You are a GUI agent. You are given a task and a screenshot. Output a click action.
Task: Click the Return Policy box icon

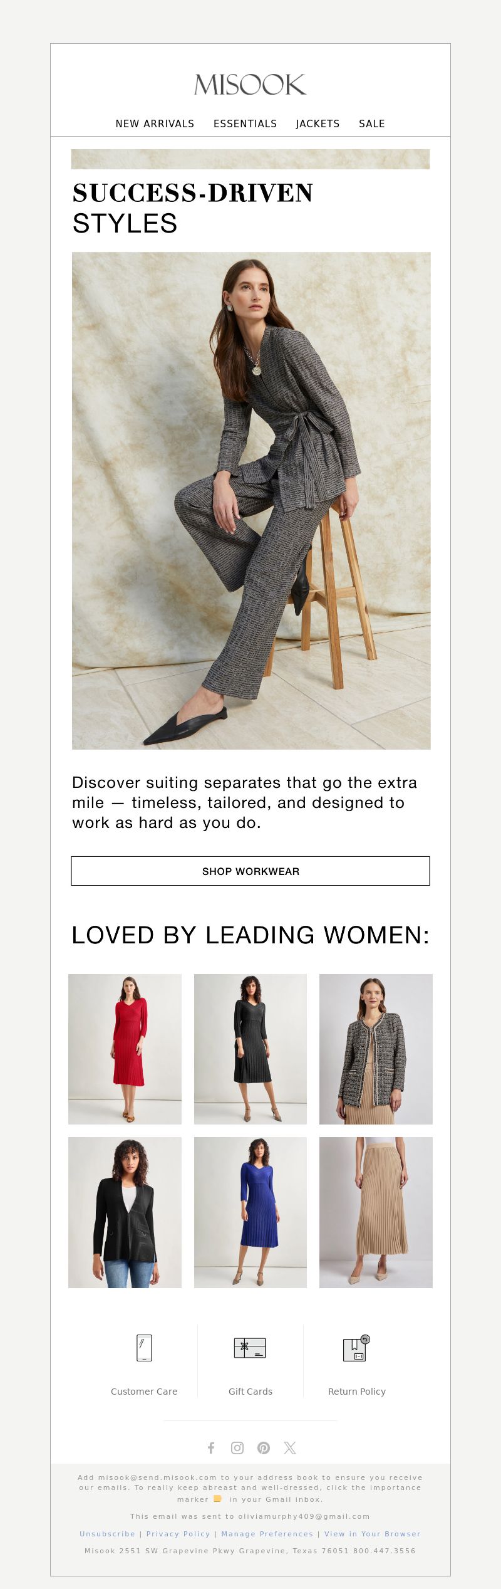coord(357,1348)
